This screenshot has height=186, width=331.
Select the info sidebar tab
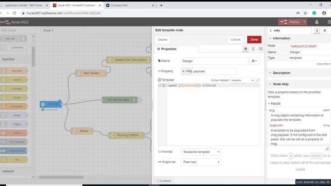point(289,30)
